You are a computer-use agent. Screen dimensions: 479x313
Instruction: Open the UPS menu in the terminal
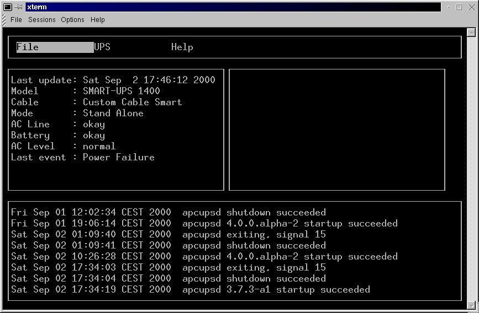(102, 47)
